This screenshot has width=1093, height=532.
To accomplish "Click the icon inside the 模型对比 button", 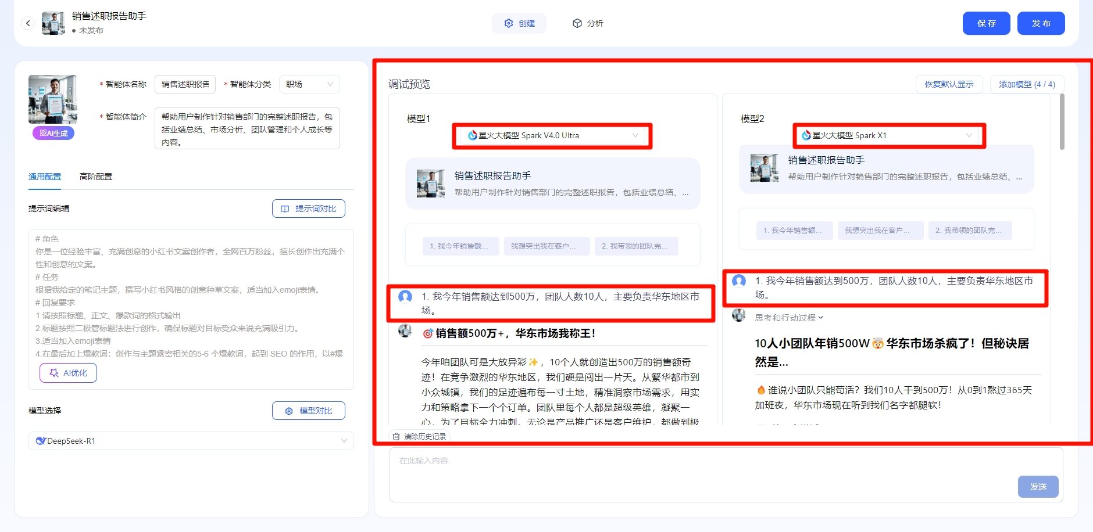I will tap(289, 410).
